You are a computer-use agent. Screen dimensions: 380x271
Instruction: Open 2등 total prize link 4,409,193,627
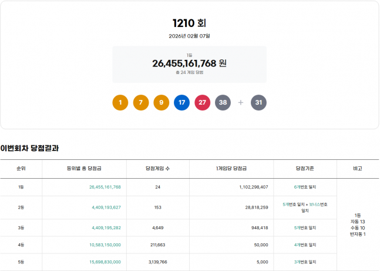(106, 207)
